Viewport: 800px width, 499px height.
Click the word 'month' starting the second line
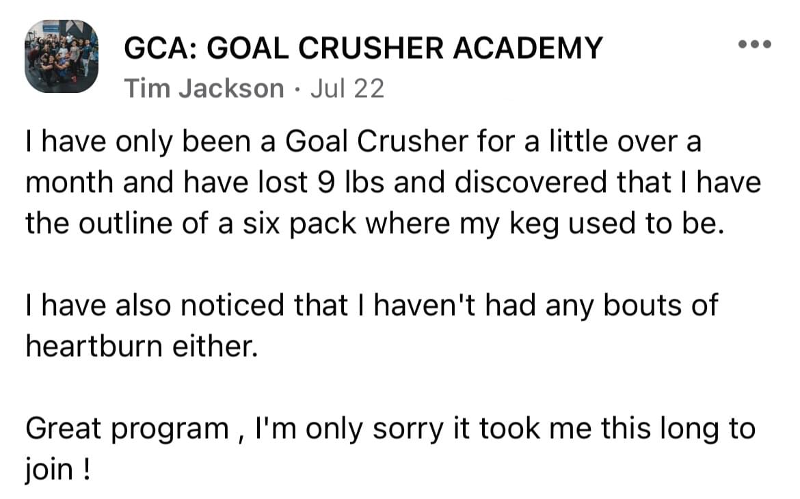pos(69,182)
